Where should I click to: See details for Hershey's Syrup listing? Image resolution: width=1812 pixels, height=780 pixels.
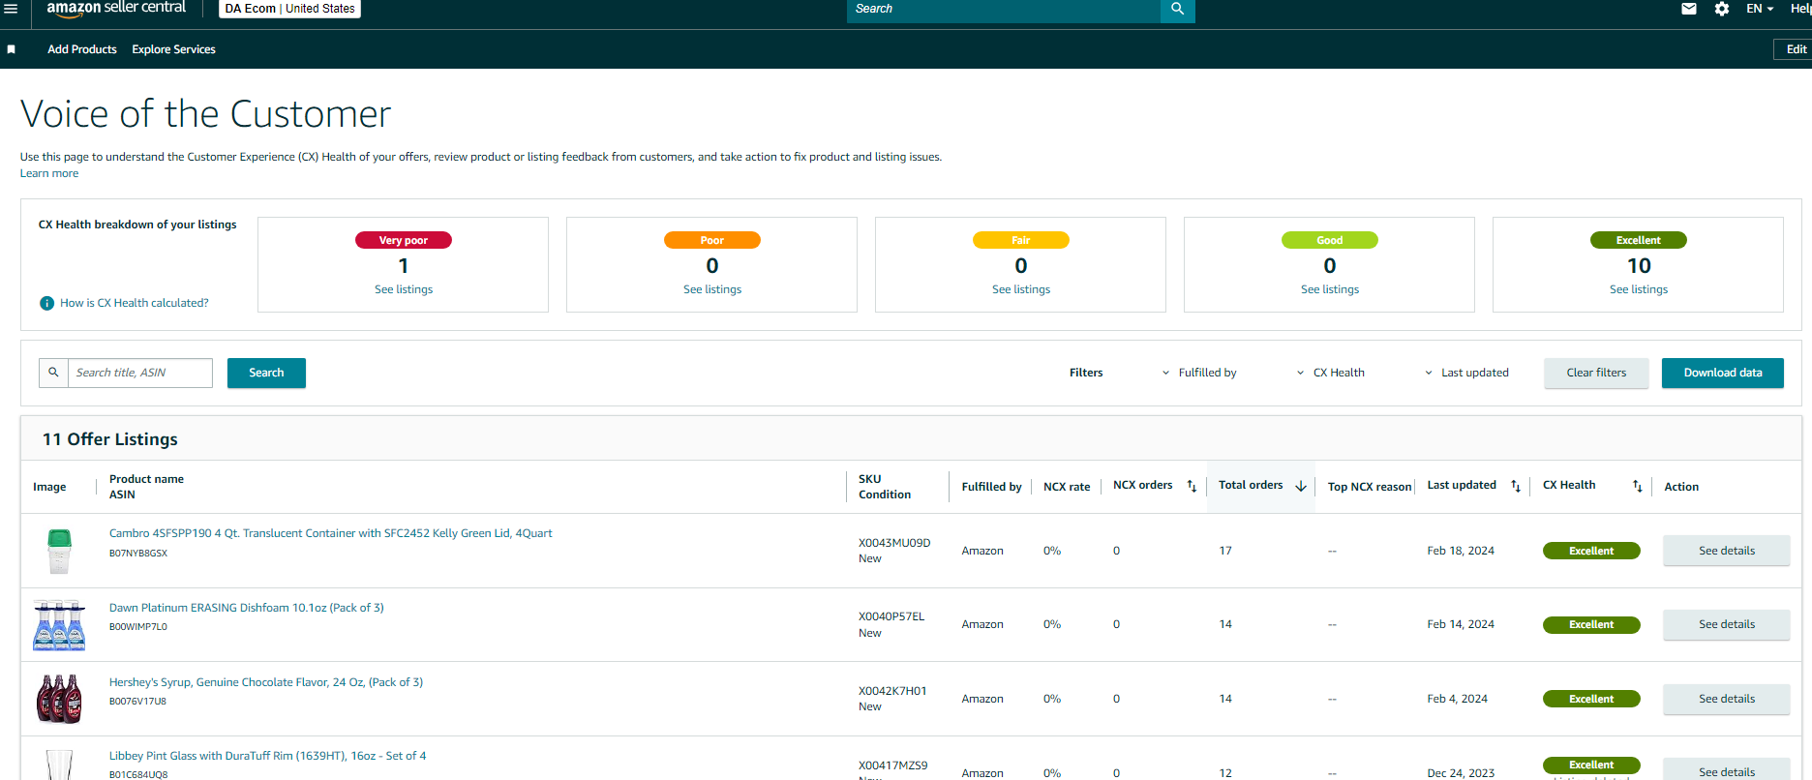point(1727,699)
